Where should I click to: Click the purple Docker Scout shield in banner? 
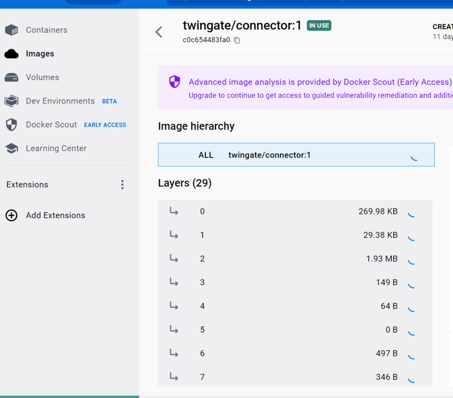[174, 82]
